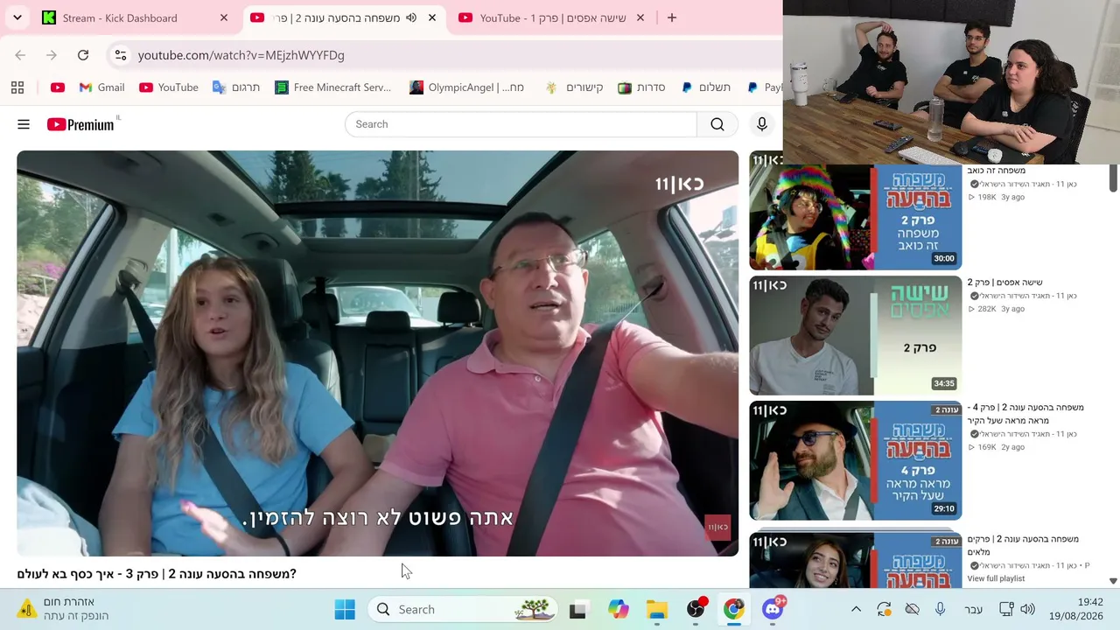Viewport: 1120px width, 630px height.
Task: Open a new browser tab
Action: pyautogui.click(x=672, y=17)
